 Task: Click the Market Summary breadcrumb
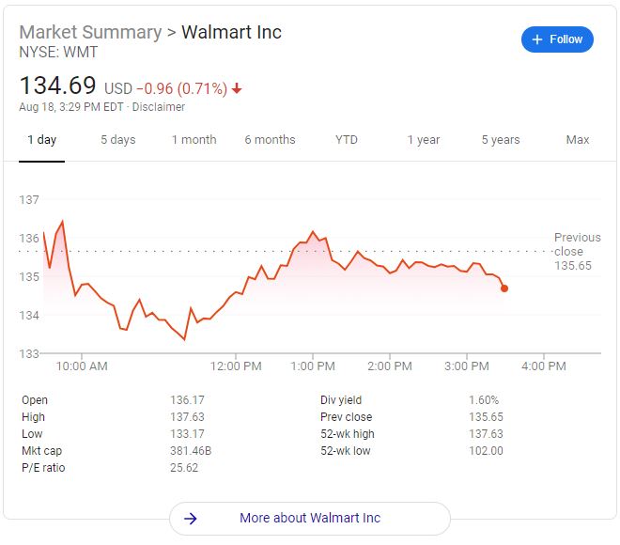coord(90,33)
